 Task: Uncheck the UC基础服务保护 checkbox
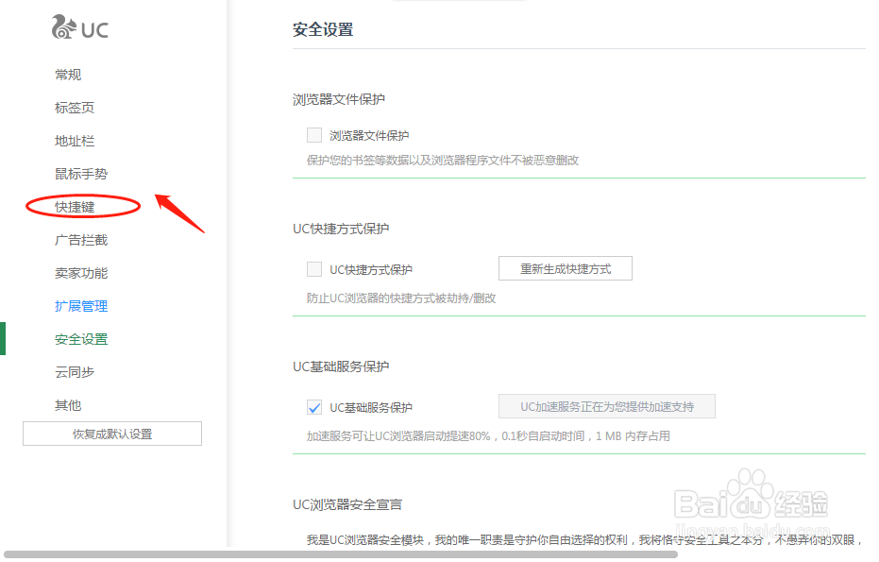(314, 407)
